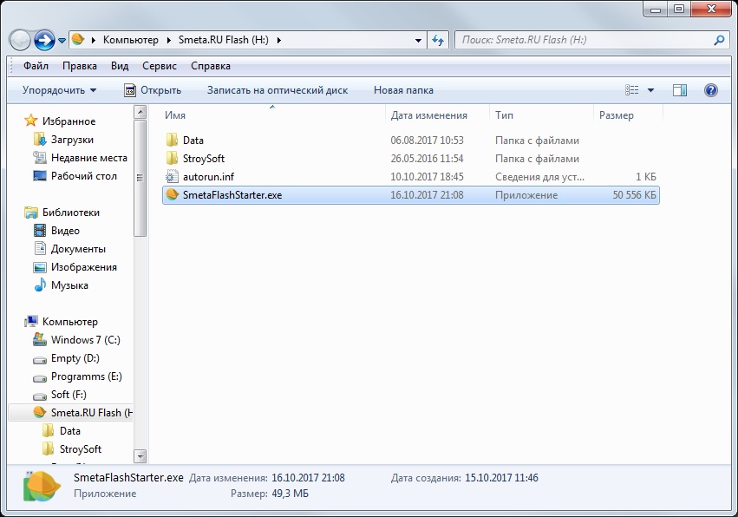This screenshot has height=517, width=738.
Task: Open the recent pages dropdown arrow
Action: tap(62, 41)
